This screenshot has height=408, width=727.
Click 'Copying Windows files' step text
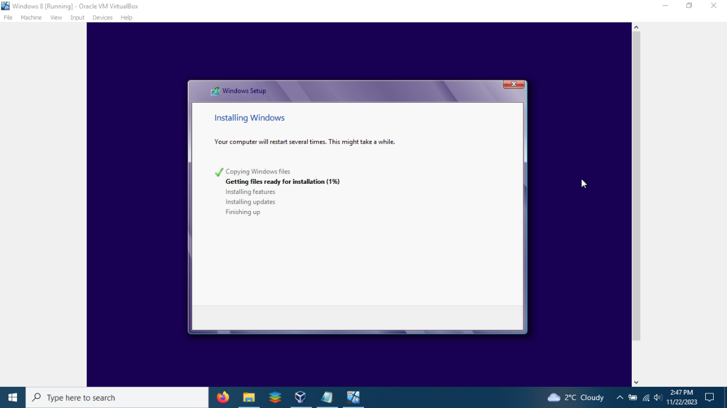[x=258, y=172]
